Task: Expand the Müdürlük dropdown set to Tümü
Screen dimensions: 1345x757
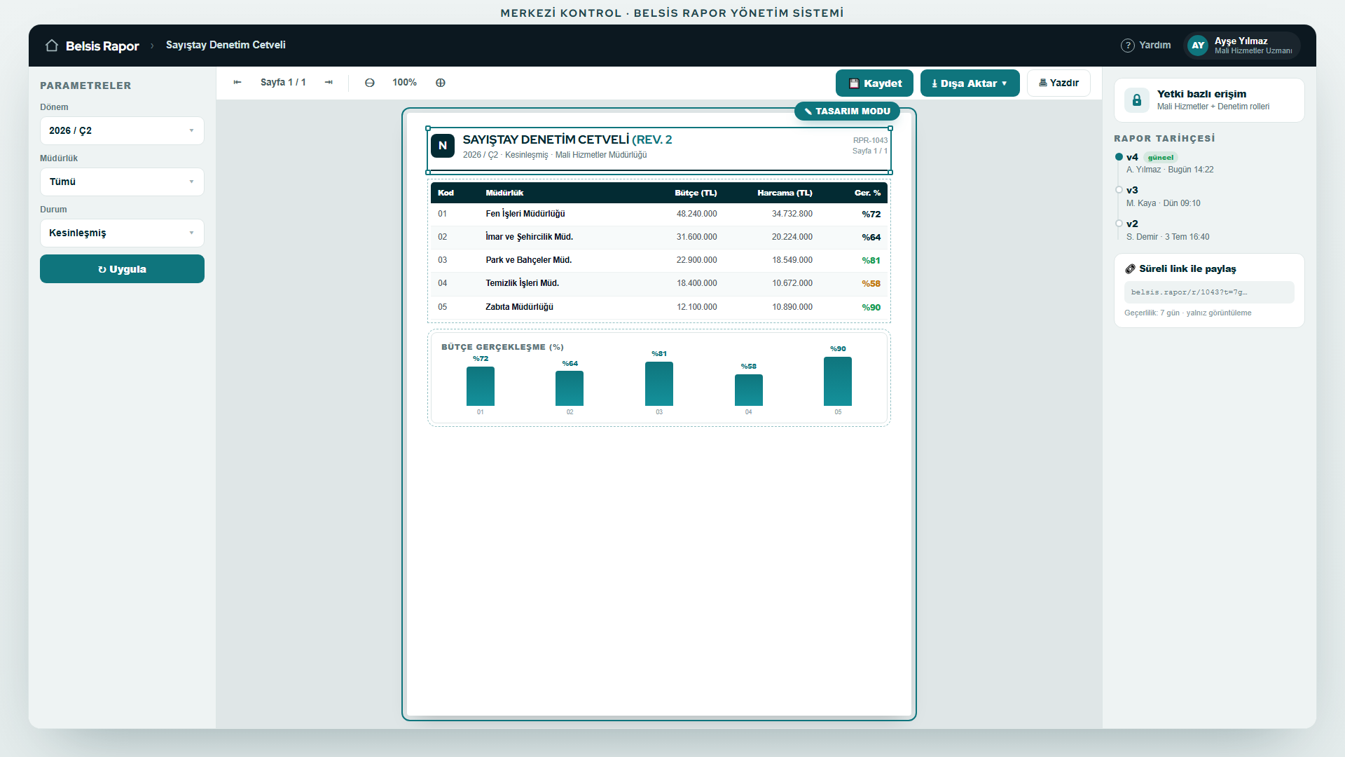Action: click(122, 182)
